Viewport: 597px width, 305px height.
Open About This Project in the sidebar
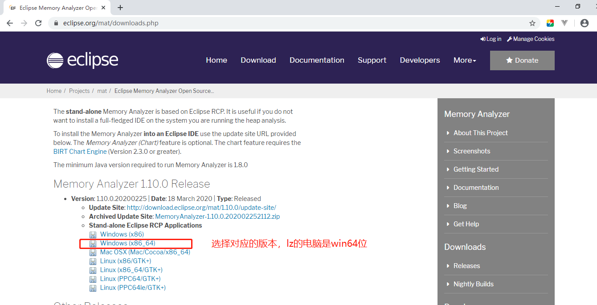[480, 133]
